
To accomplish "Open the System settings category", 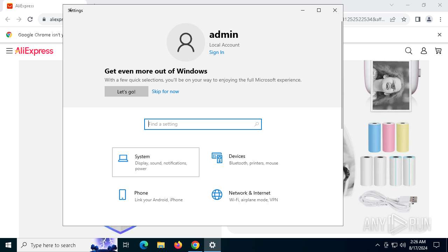I will coord(156,162).
